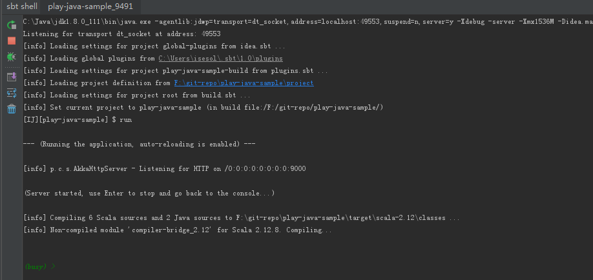593x280 pixels.
Task: Click the clear all trash icon
Action: coord(11,109)
